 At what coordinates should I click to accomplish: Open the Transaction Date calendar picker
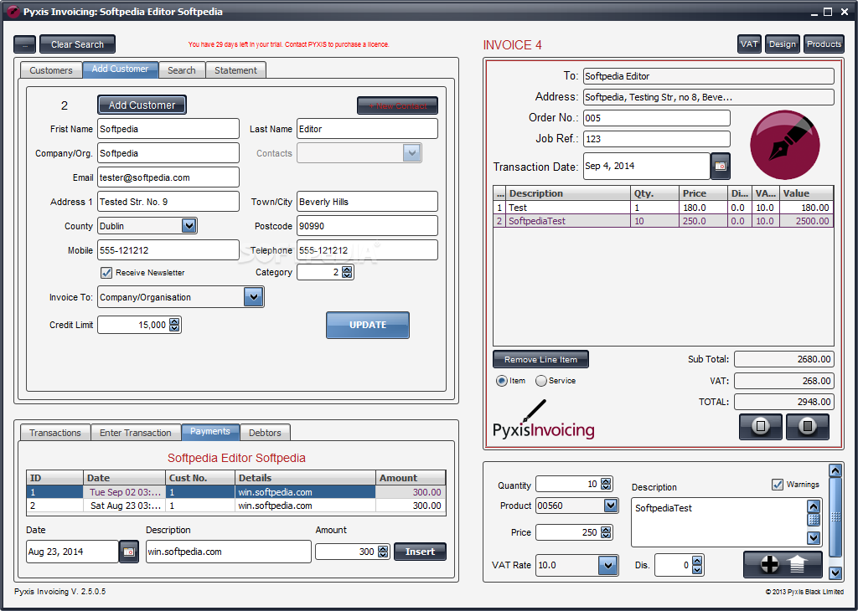coord(720,166)
